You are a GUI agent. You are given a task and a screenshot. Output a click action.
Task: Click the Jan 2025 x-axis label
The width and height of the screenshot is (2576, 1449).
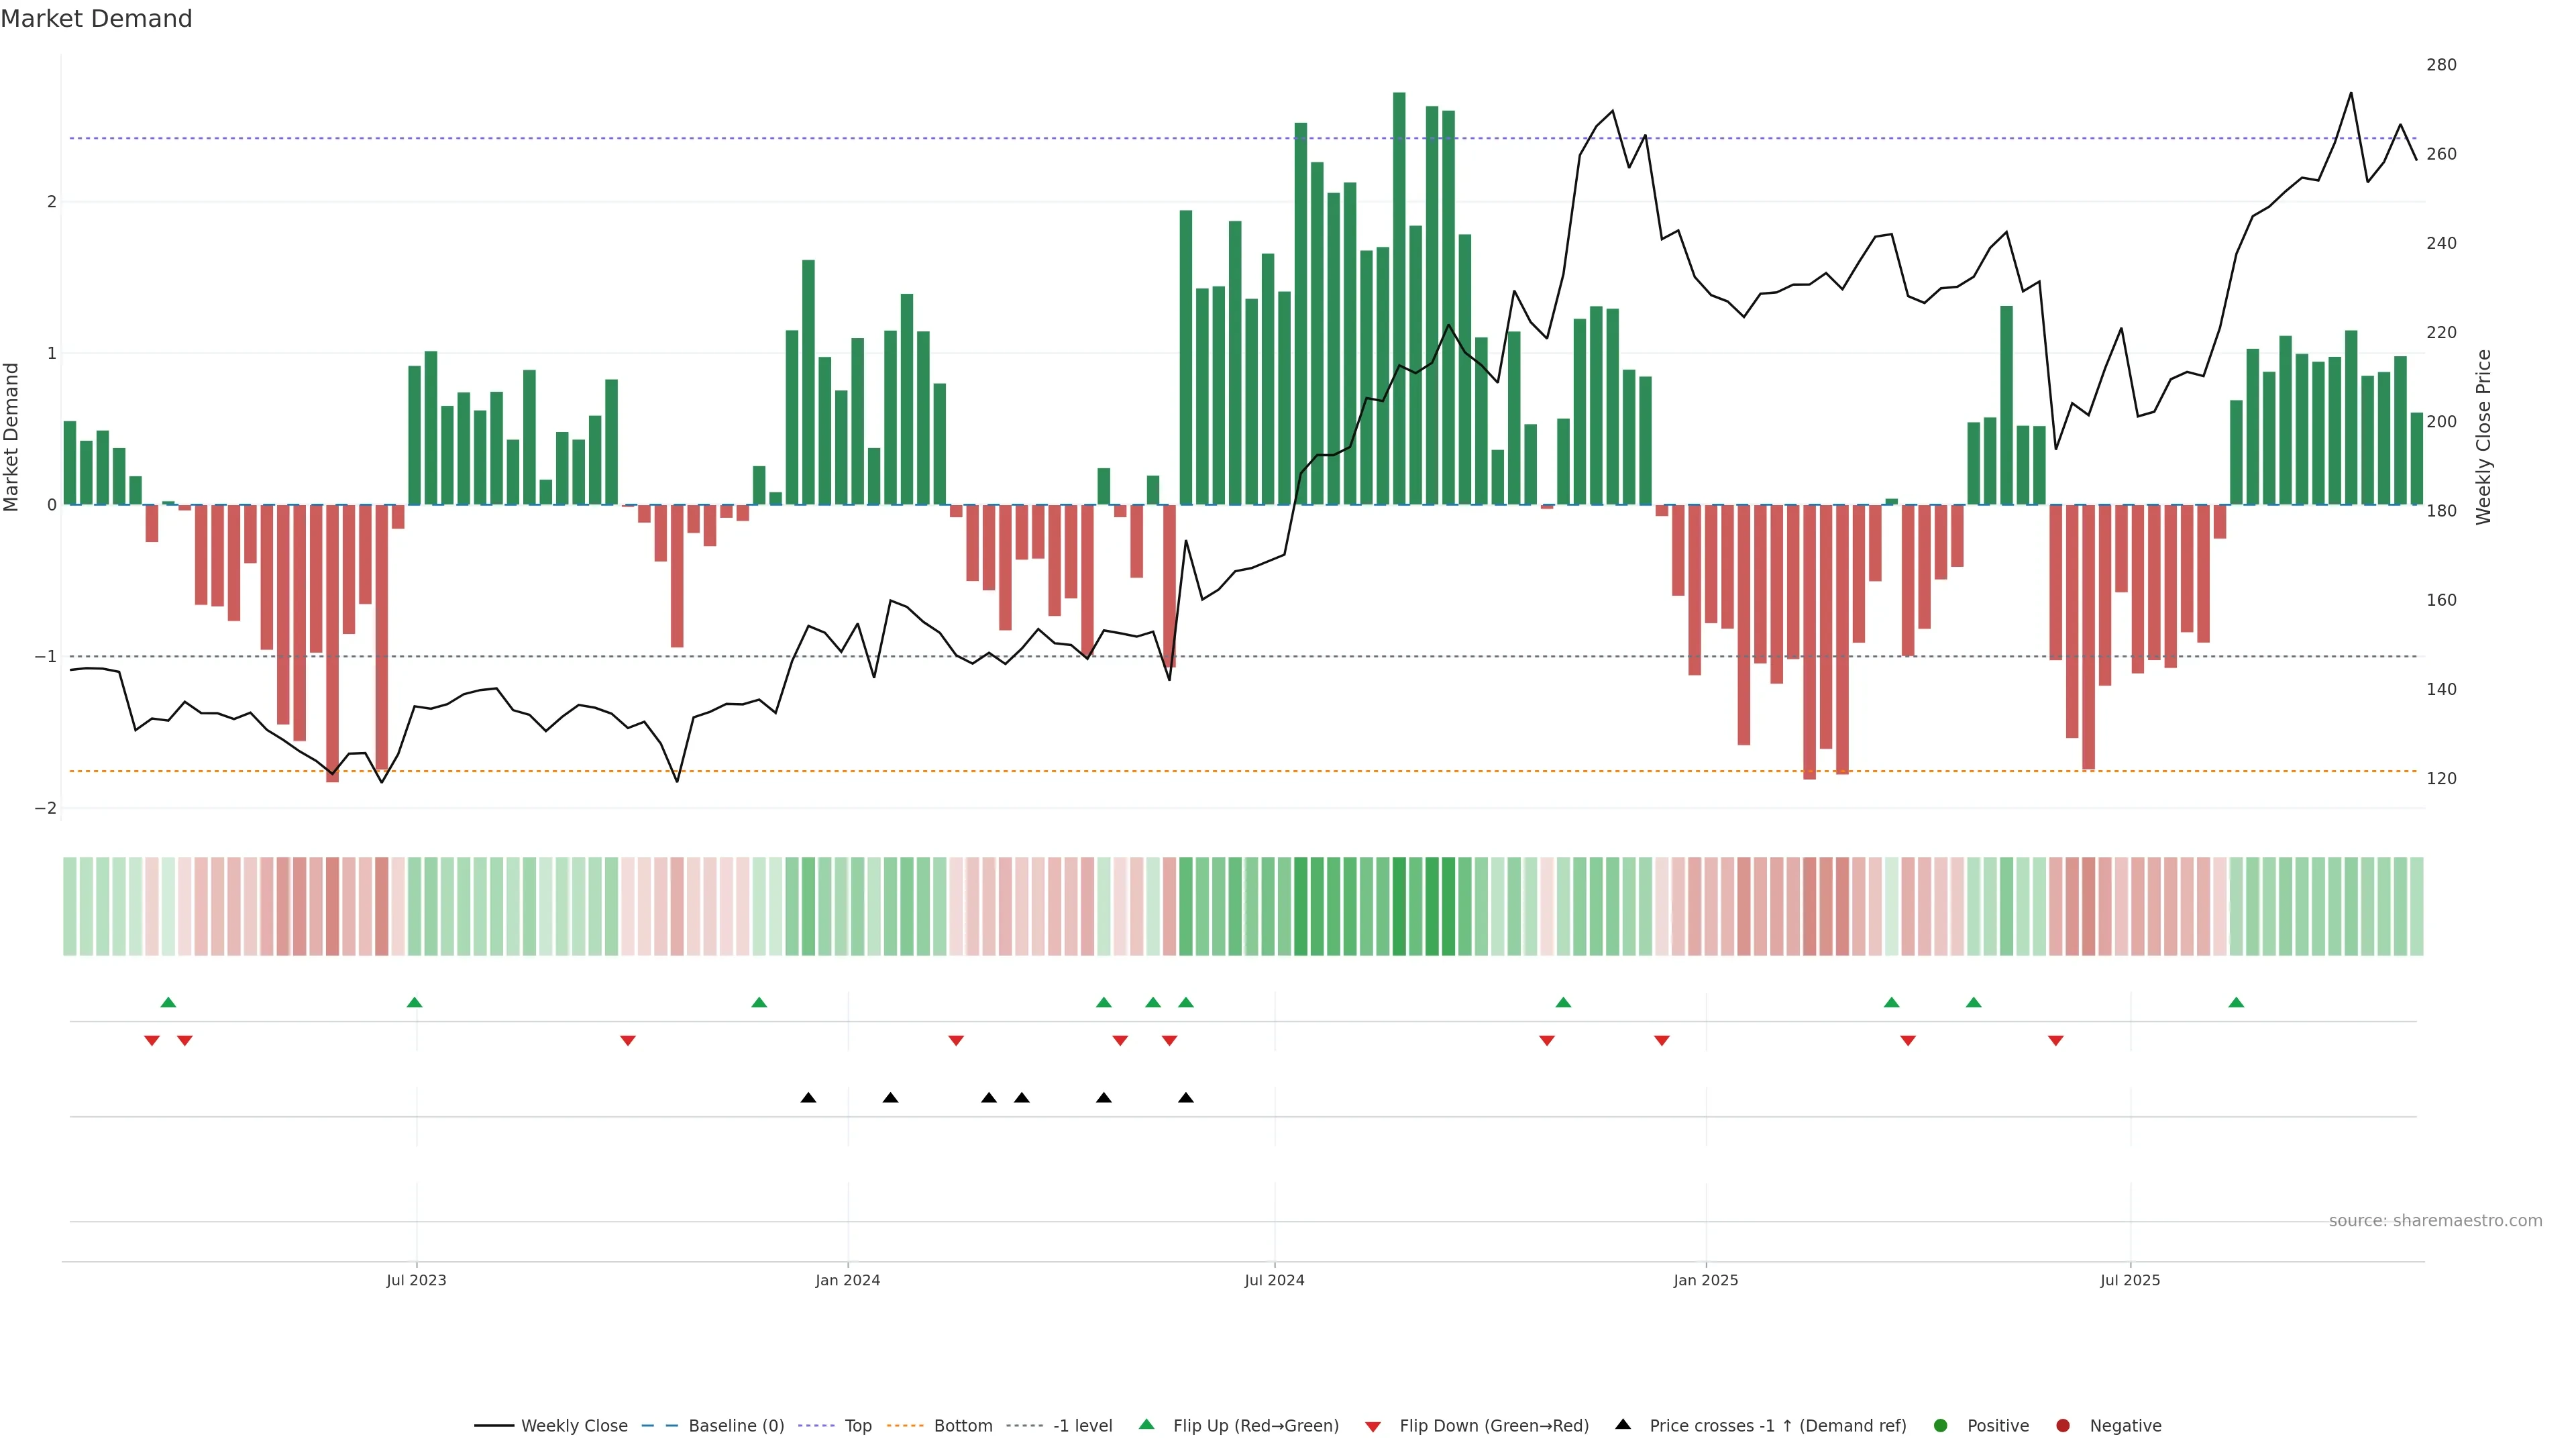1705,1280
